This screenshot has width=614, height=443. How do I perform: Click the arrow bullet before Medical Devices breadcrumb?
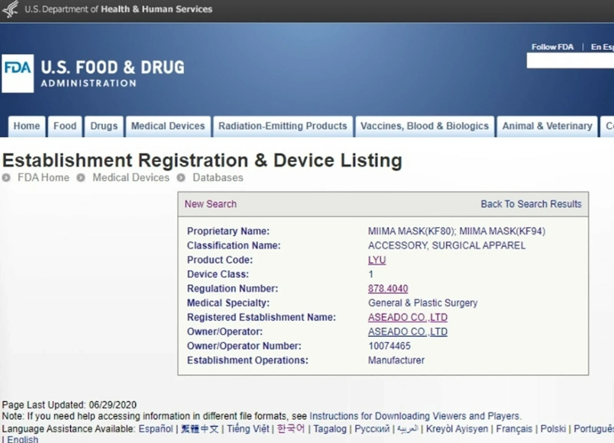point(81,178)
